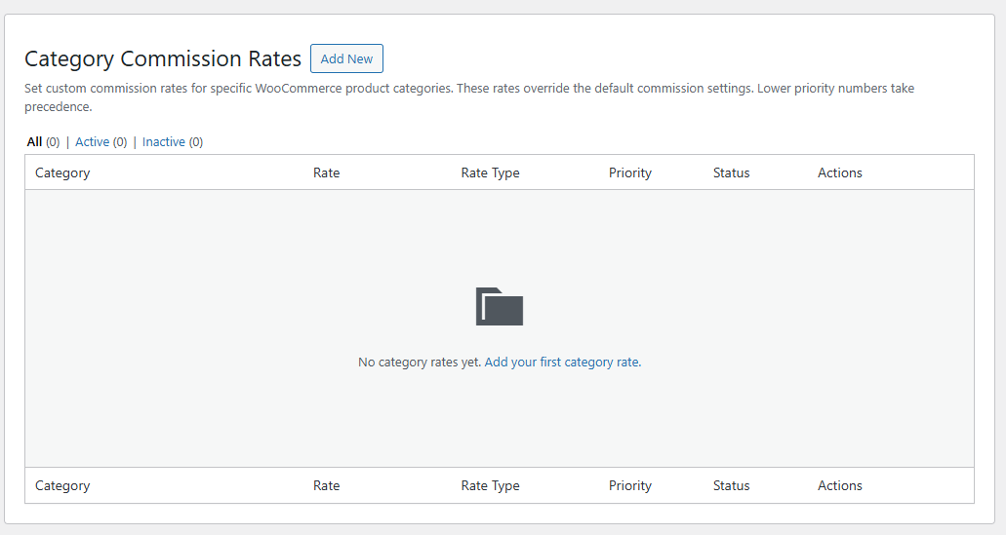1006x535 pixels.
Task: Click the bottom Rate Type footer label
Action: [x=490, y=485]
